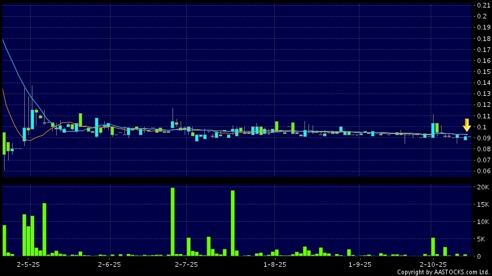
Task: Select the 10K volume axis label
Action: tap(482, 222)
